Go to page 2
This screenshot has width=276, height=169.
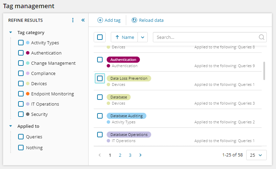click(120, 155)
